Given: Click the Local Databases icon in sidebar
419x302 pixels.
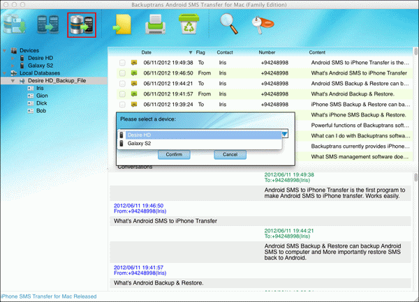Looking at the screenshot, I should (14, 73).
